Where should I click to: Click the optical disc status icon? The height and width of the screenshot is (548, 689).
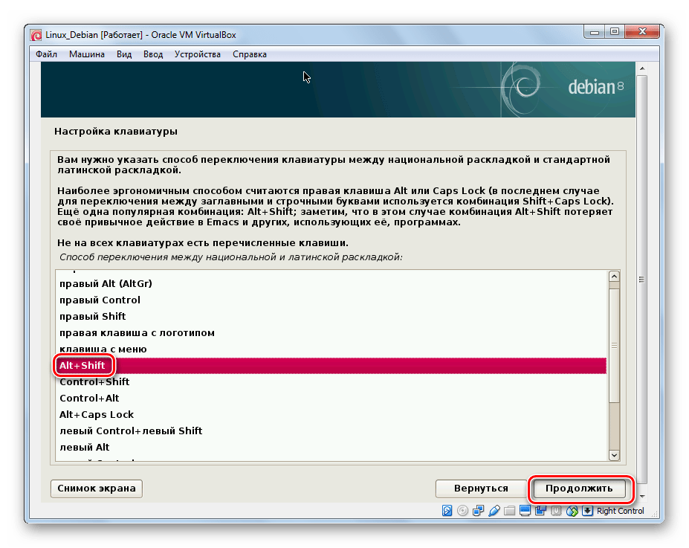pos(462,511)
